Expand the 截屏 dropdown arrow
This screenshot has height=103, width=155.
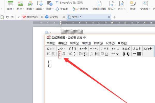click(43, 9)
